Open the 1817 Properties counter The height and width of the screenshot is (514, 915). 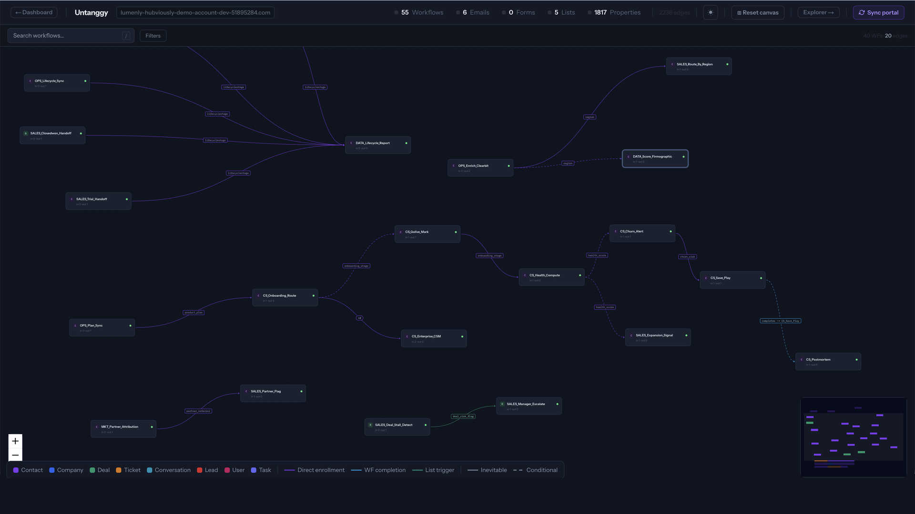pyautogui.click(x=614, y=12)
